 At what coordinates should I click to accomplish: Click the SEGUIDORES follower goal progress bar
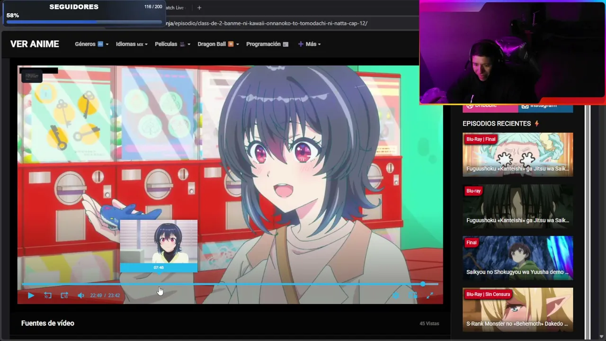pyautogui.click(x=84, y=22)
